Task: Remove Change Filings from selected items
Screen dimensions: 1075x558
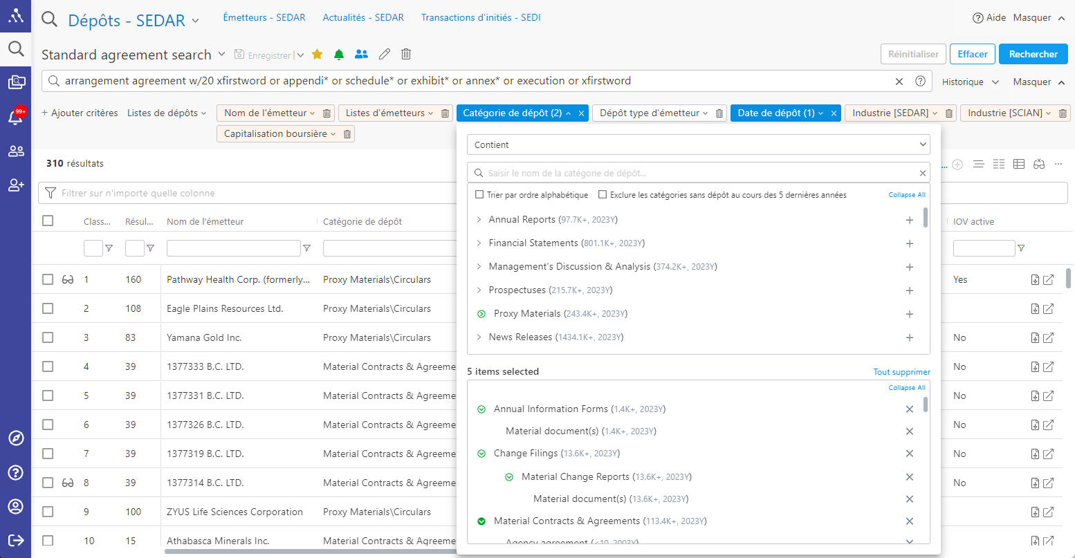Action: [910, 454]
